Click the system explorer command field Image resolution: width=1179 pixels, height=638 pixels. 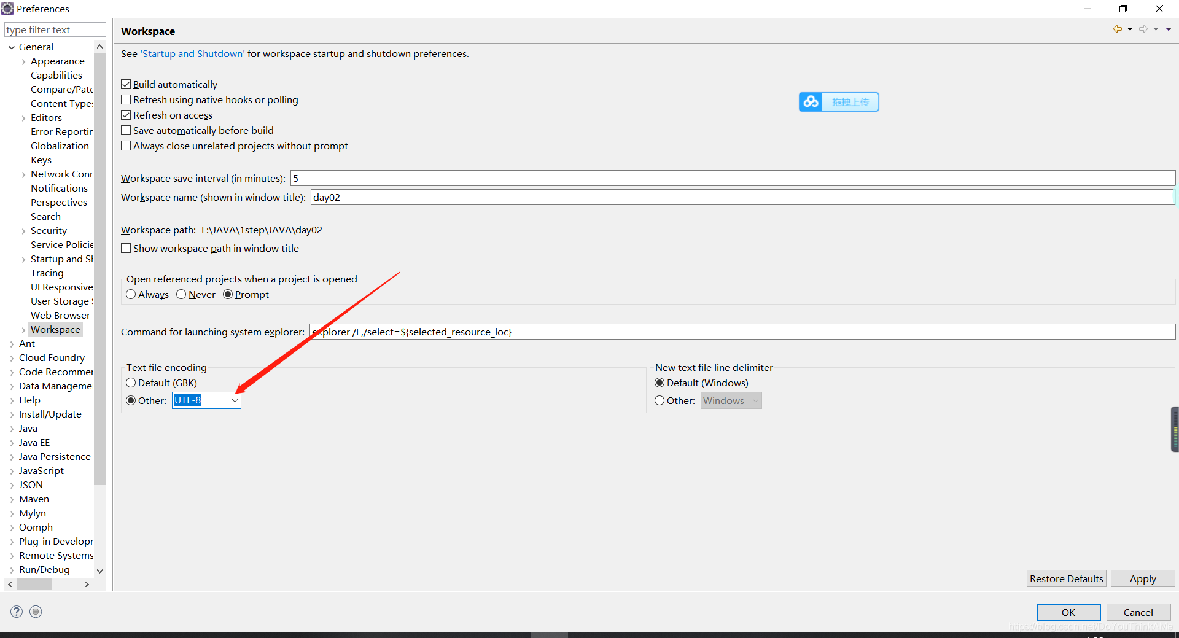point(742,332)
